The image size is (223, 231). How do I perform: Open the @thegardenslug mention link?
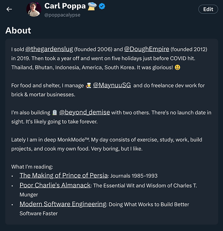click(49, 49)
